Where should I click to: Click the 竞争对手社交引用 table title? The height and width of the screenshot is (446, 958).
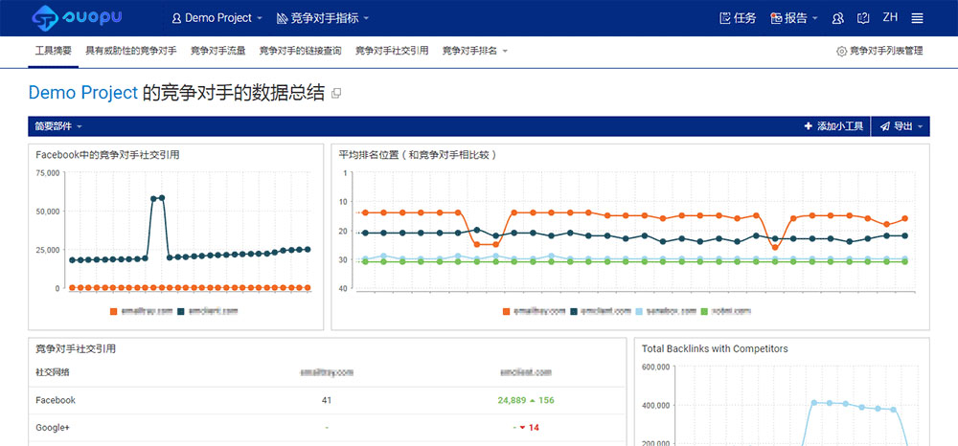point(76,349)
